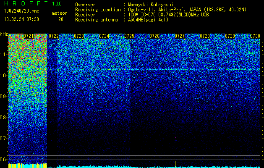264x168 pixels.
Task: Click the date stamp 10.02.24 07:20
Action: pyautogui.click(x=21, y=19)
